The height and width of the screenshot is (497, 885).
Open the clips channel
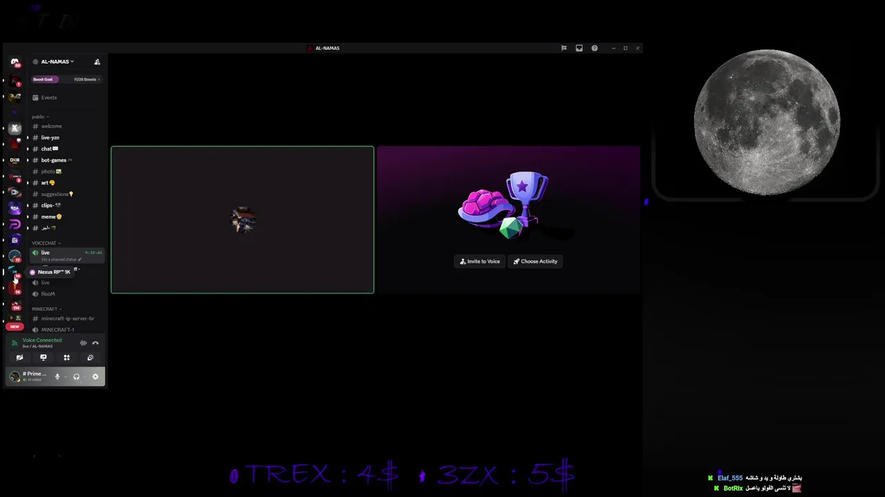(68, 205)
